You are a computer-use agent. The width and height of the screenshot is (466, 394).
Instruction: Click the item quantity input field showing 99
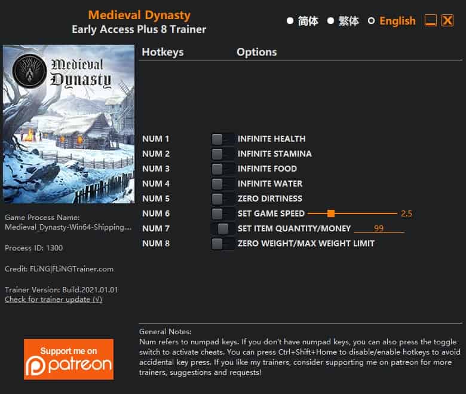pyautogui.click(x=379, y=228)
